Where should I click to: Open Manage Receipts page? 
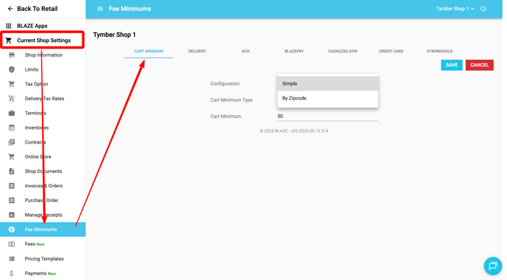[43, 215]
